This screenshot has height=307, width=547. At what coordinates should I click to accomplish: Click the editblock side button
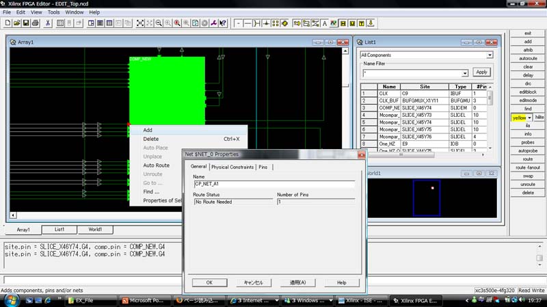[x=528, y=92]
